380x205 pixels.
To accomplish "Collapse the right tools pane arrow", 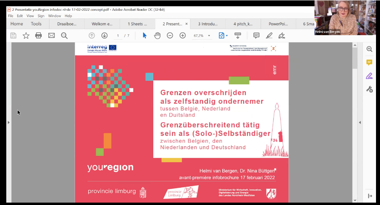I will (x=360, y=123).
